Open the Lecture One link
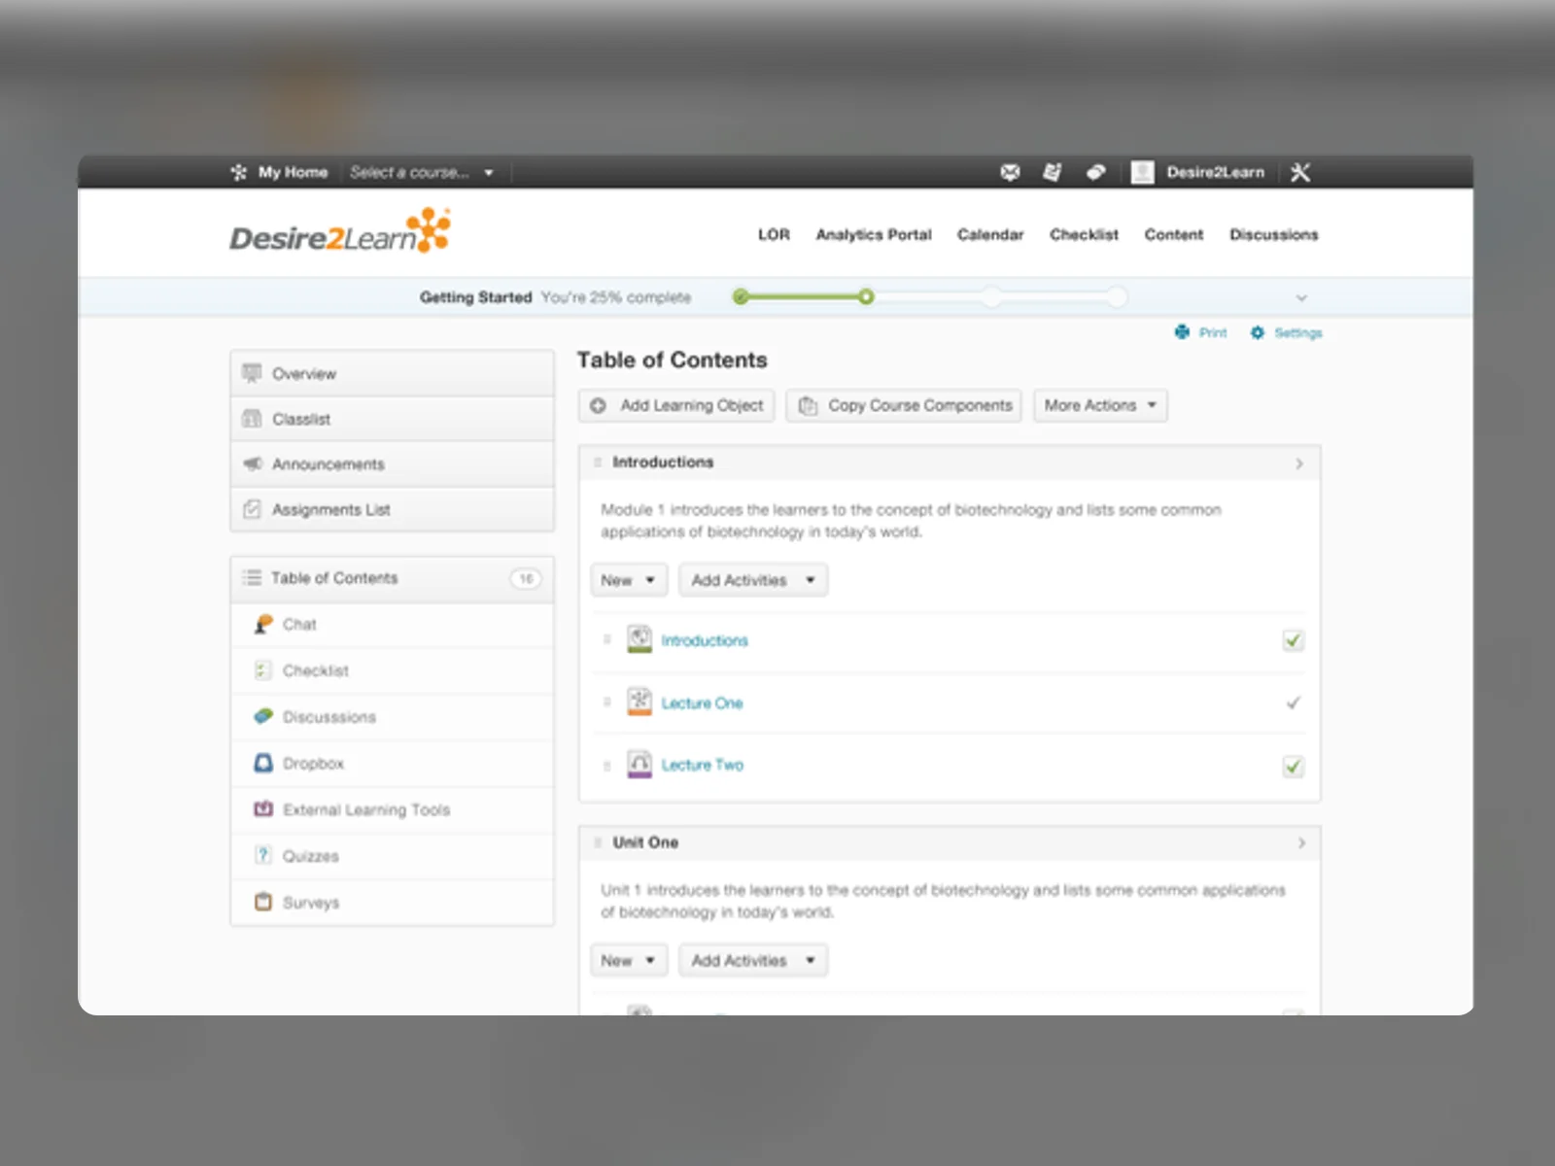Screen dimensions: 1555x1166 [702, 703]
